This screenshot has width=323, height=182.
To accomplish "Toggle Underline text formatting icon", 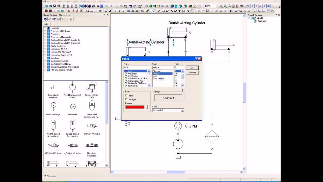I will tap(123, 11).
